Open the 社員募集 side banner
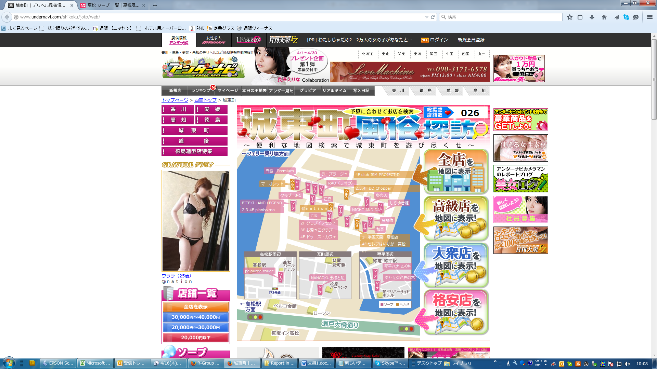Screen dimensions: 657x369 520,209
